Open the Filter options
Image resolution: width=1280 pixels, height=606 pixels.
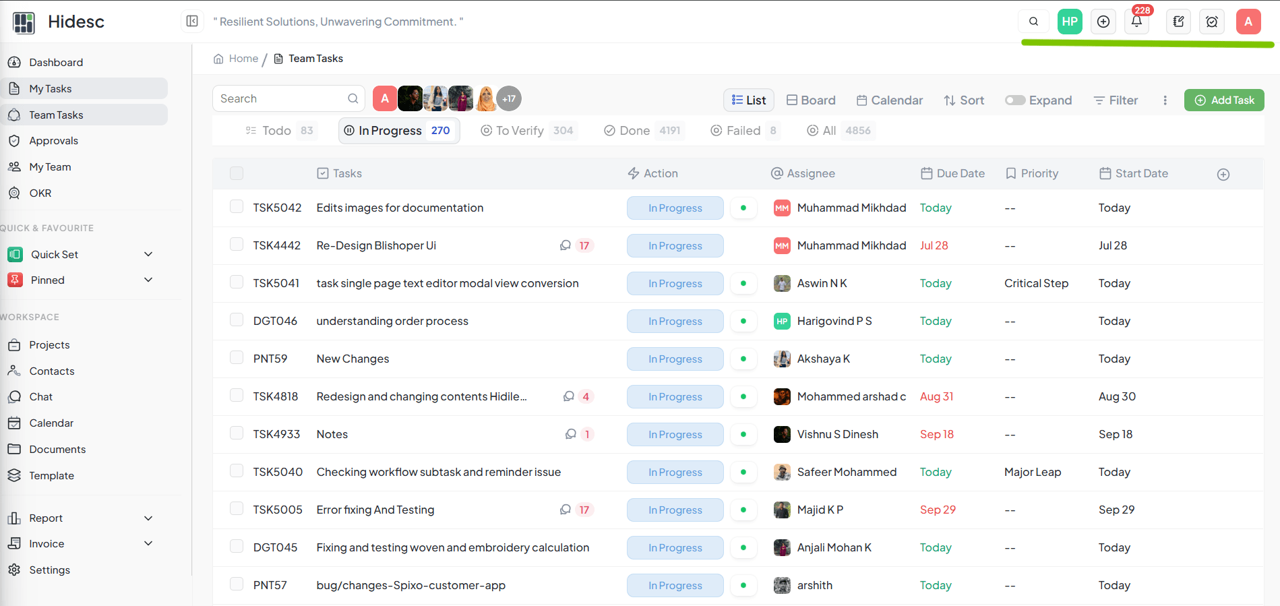point(1116,100)
